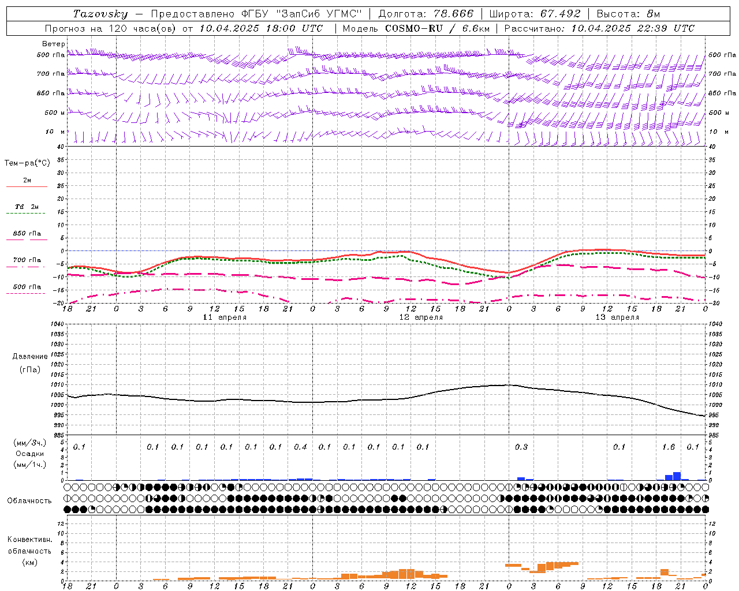The image size is (739, 591).
Task: Click the precipitation value "0.3"
Action: click(x=521, y=447)
